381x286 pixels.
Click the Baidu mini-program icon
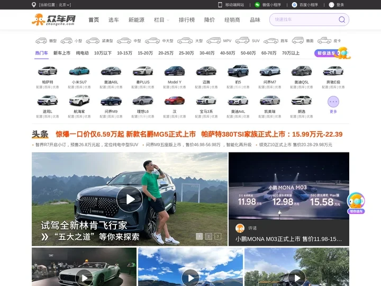click(294, 5)
